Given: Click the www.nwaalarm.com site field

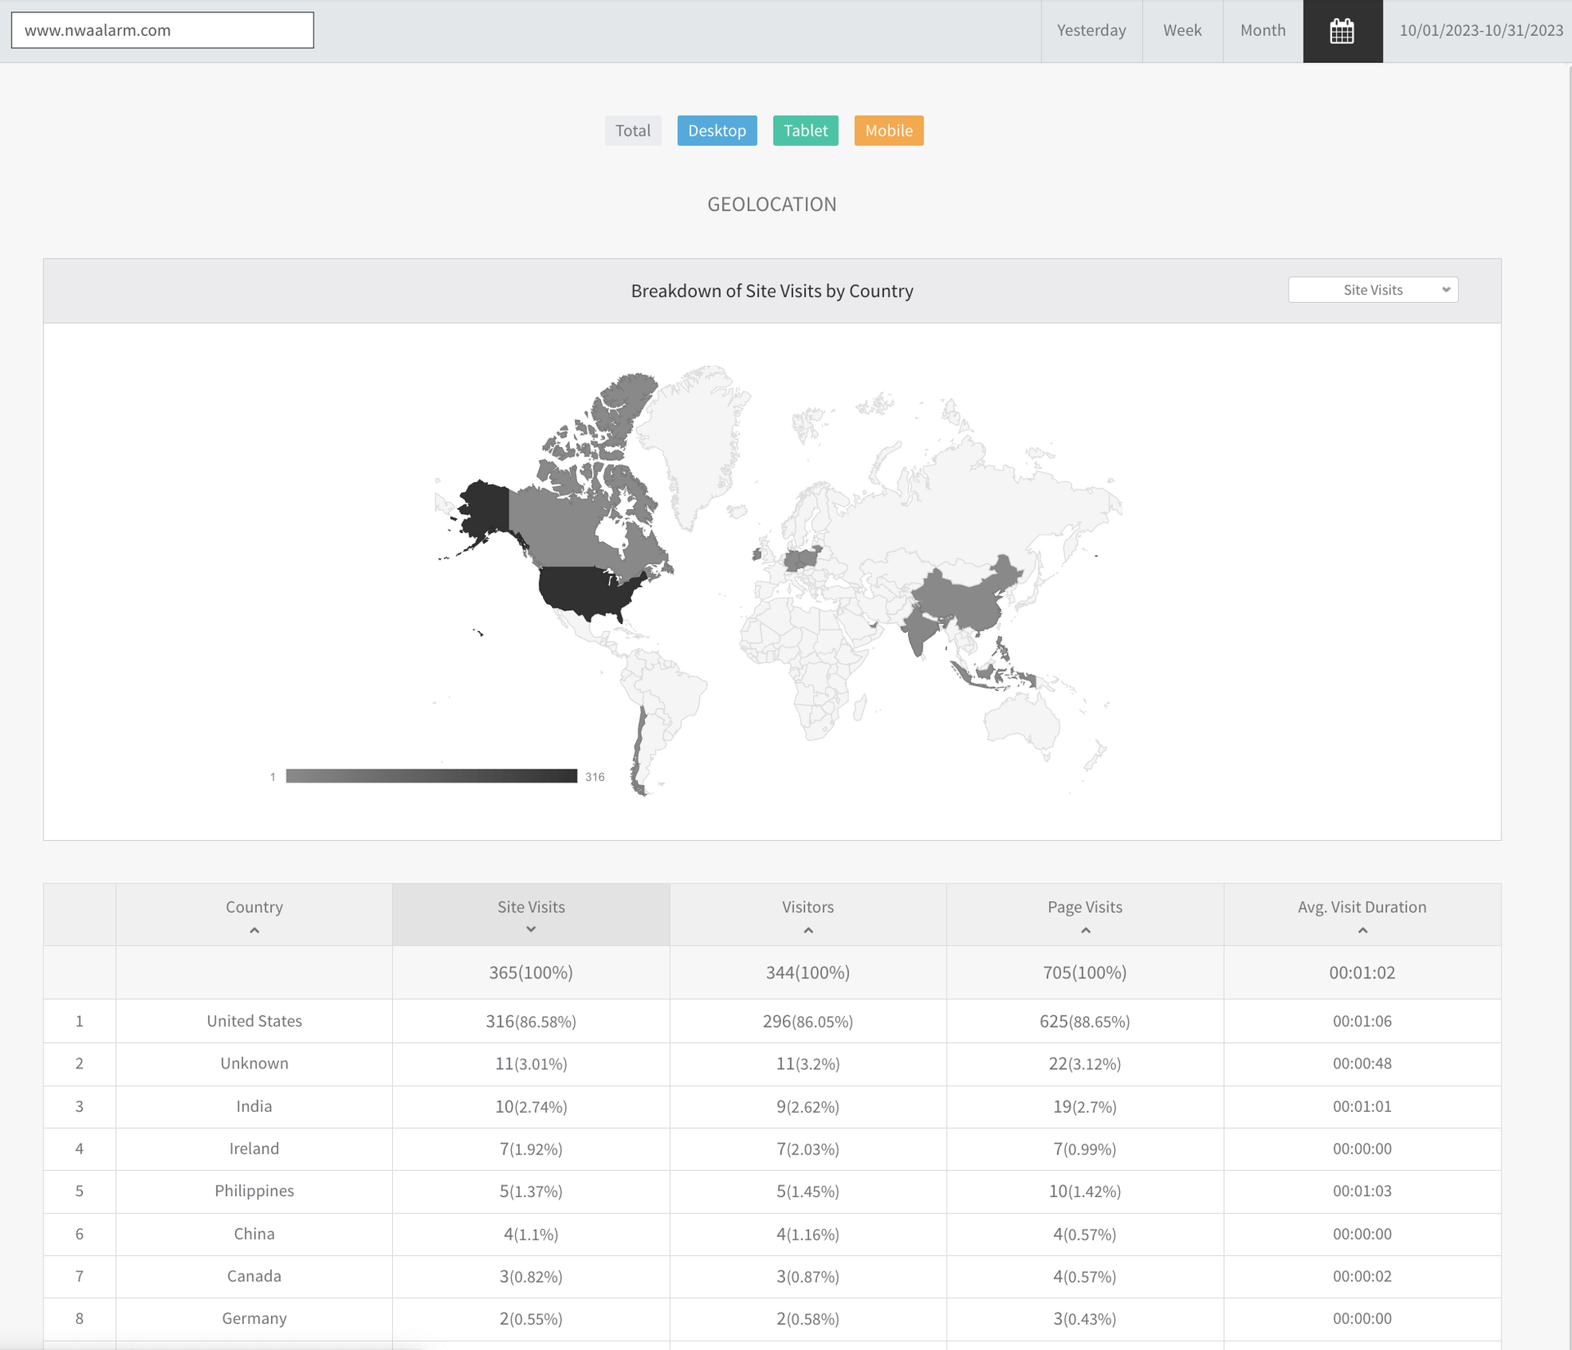Looking at the screenshot, I should click(x=162, y=30).
